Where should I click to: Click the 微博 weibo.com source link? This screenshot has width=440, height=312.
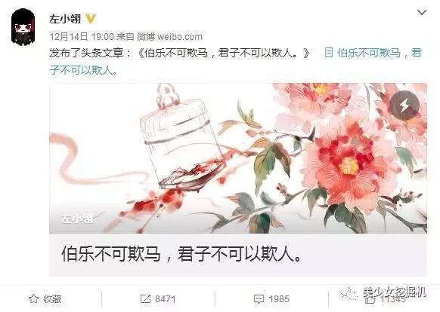pyautogui.click(x=169, y=37)
